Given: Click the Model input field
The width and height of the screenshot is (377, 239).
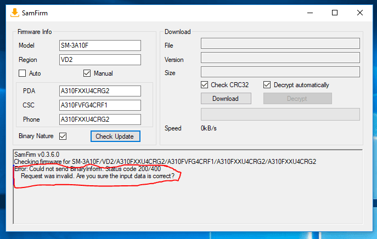Looking at the screenshot, I should (x=100, y=45).
